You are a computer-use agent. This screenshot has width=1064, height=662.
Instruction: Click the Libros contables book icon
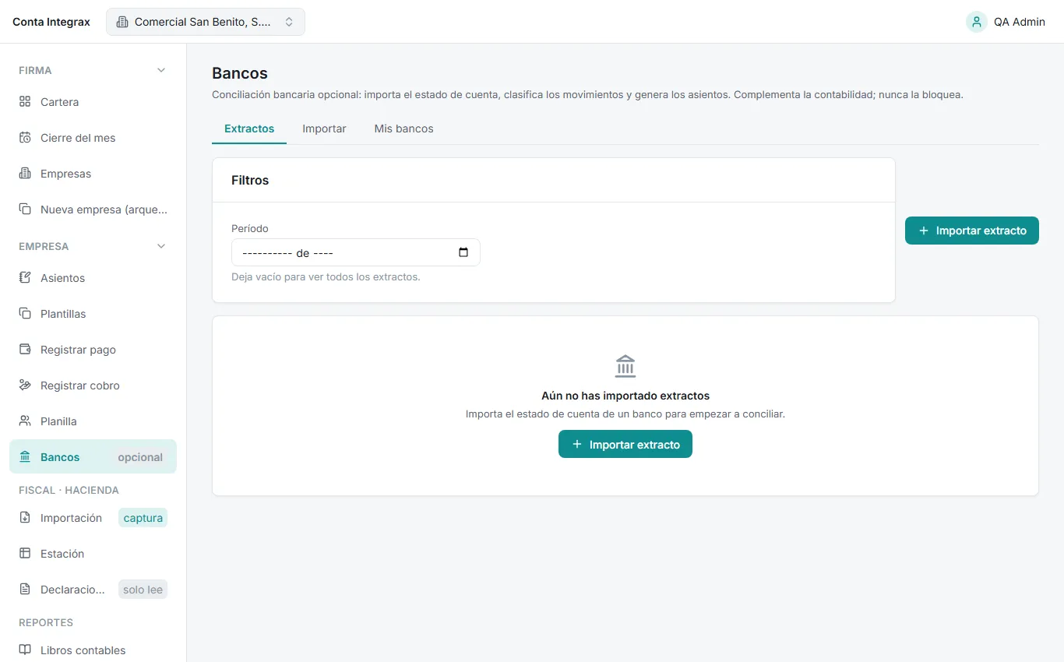[x=25, y=650]
